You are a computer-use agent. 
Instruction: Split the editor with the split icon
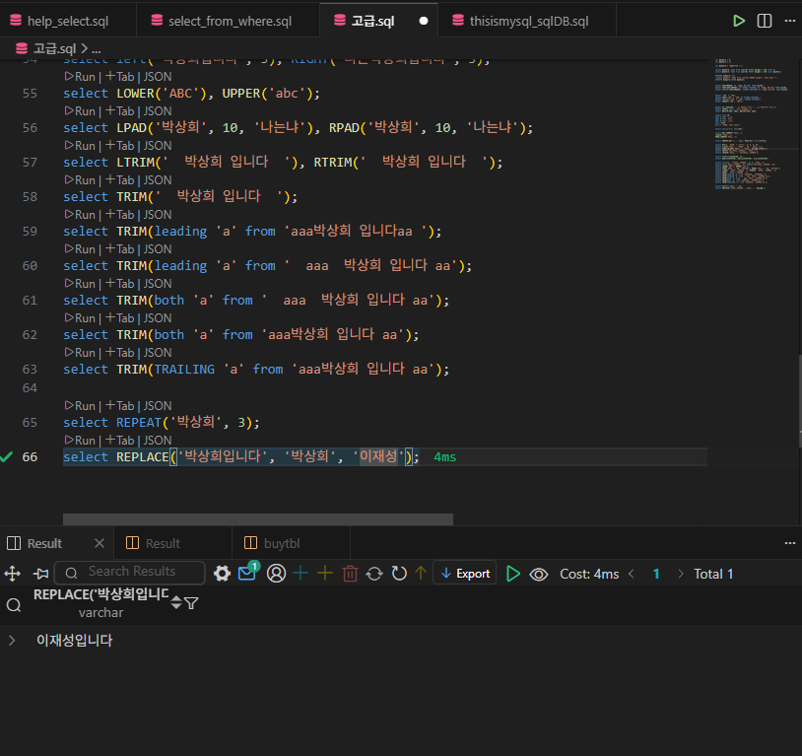coord(765,21)
